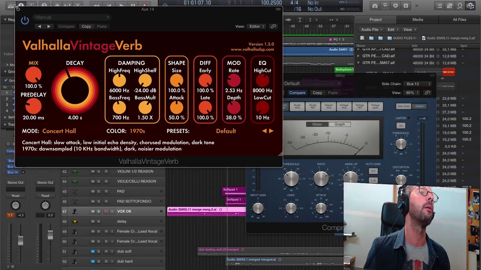Viewport: 481px width, 270px height.
Task: Click the Compare button in the reverb plugin
Action: tap(66, 26)
